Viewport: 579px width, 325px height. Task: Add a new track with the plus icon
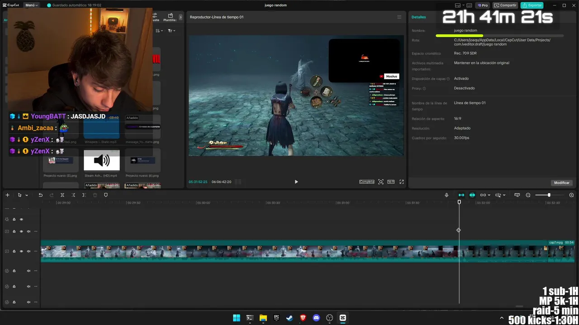tap(7, 195)
